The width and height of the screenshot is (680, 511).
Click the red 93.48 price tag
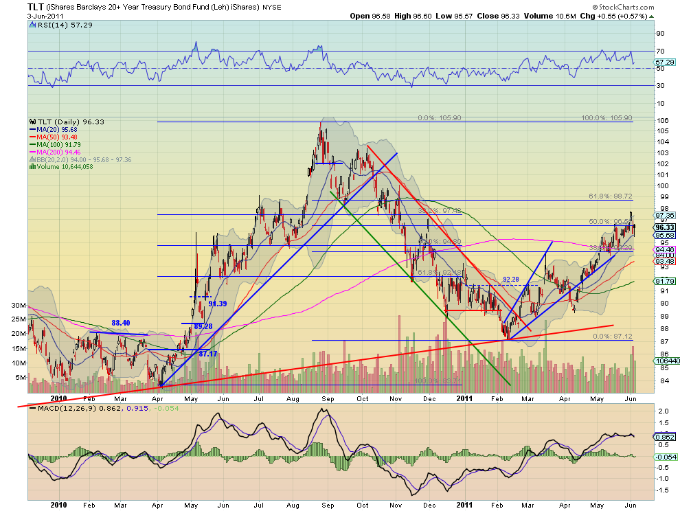[x=664, y=261]
